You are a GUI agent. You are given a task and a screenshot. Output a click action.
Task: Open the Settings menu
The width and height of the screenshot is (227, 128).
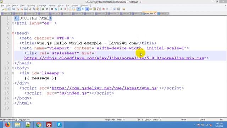click(52, 6)
